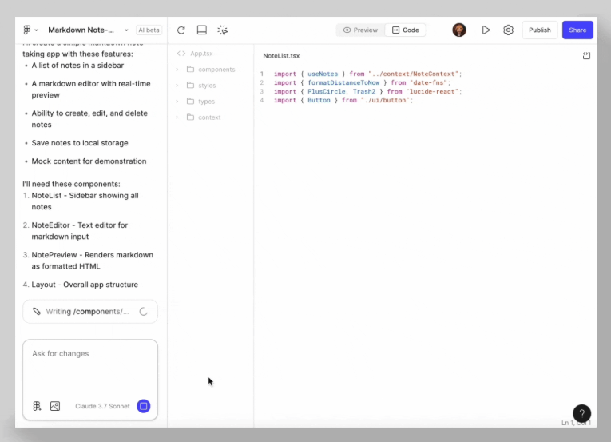Click code line 4 importing Button
The width and height of the screenshot is (611, 442).
point(343,100)
